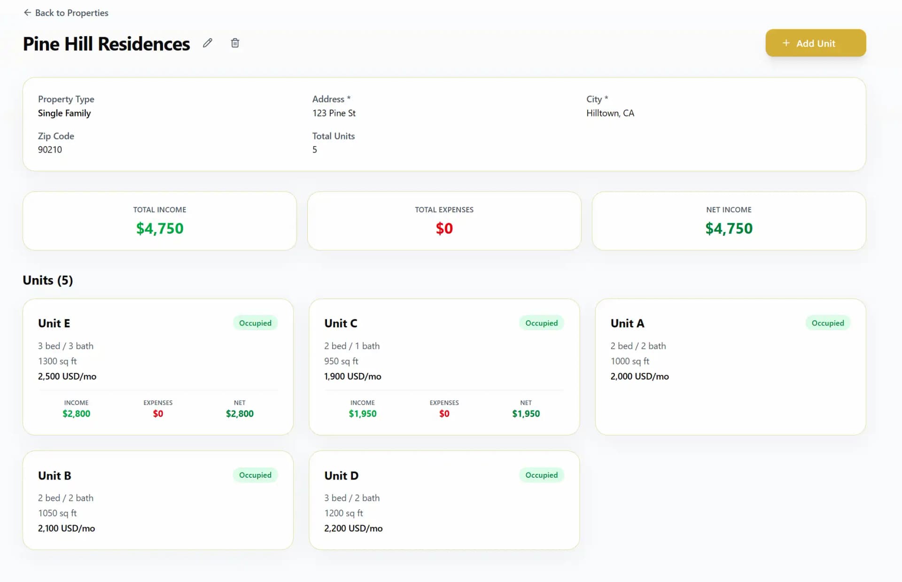Click Occupied badge on Unit D

pos(541,475)
